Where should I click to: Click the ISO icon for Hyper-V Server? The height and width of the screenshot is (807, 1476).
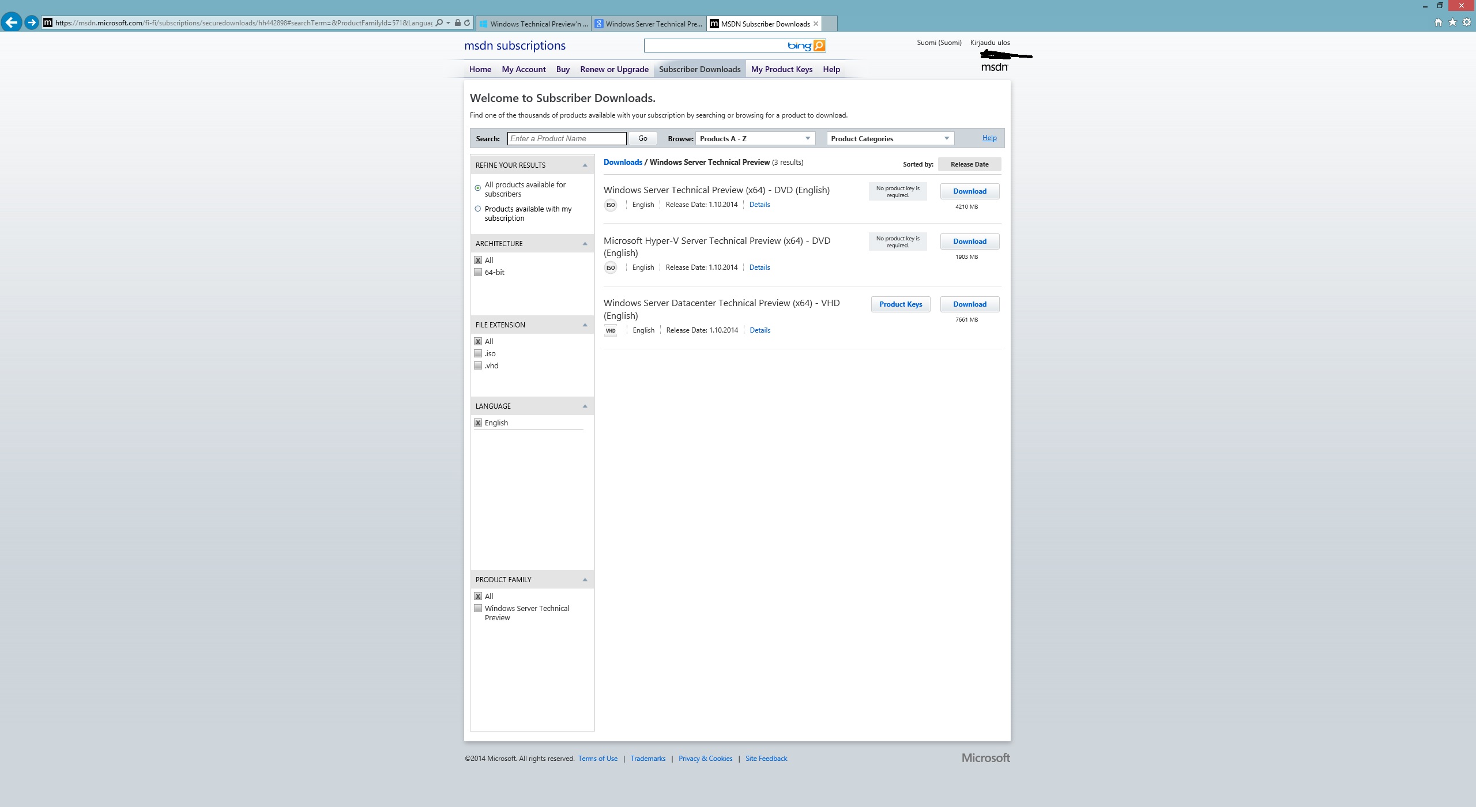tap(611, 267)
